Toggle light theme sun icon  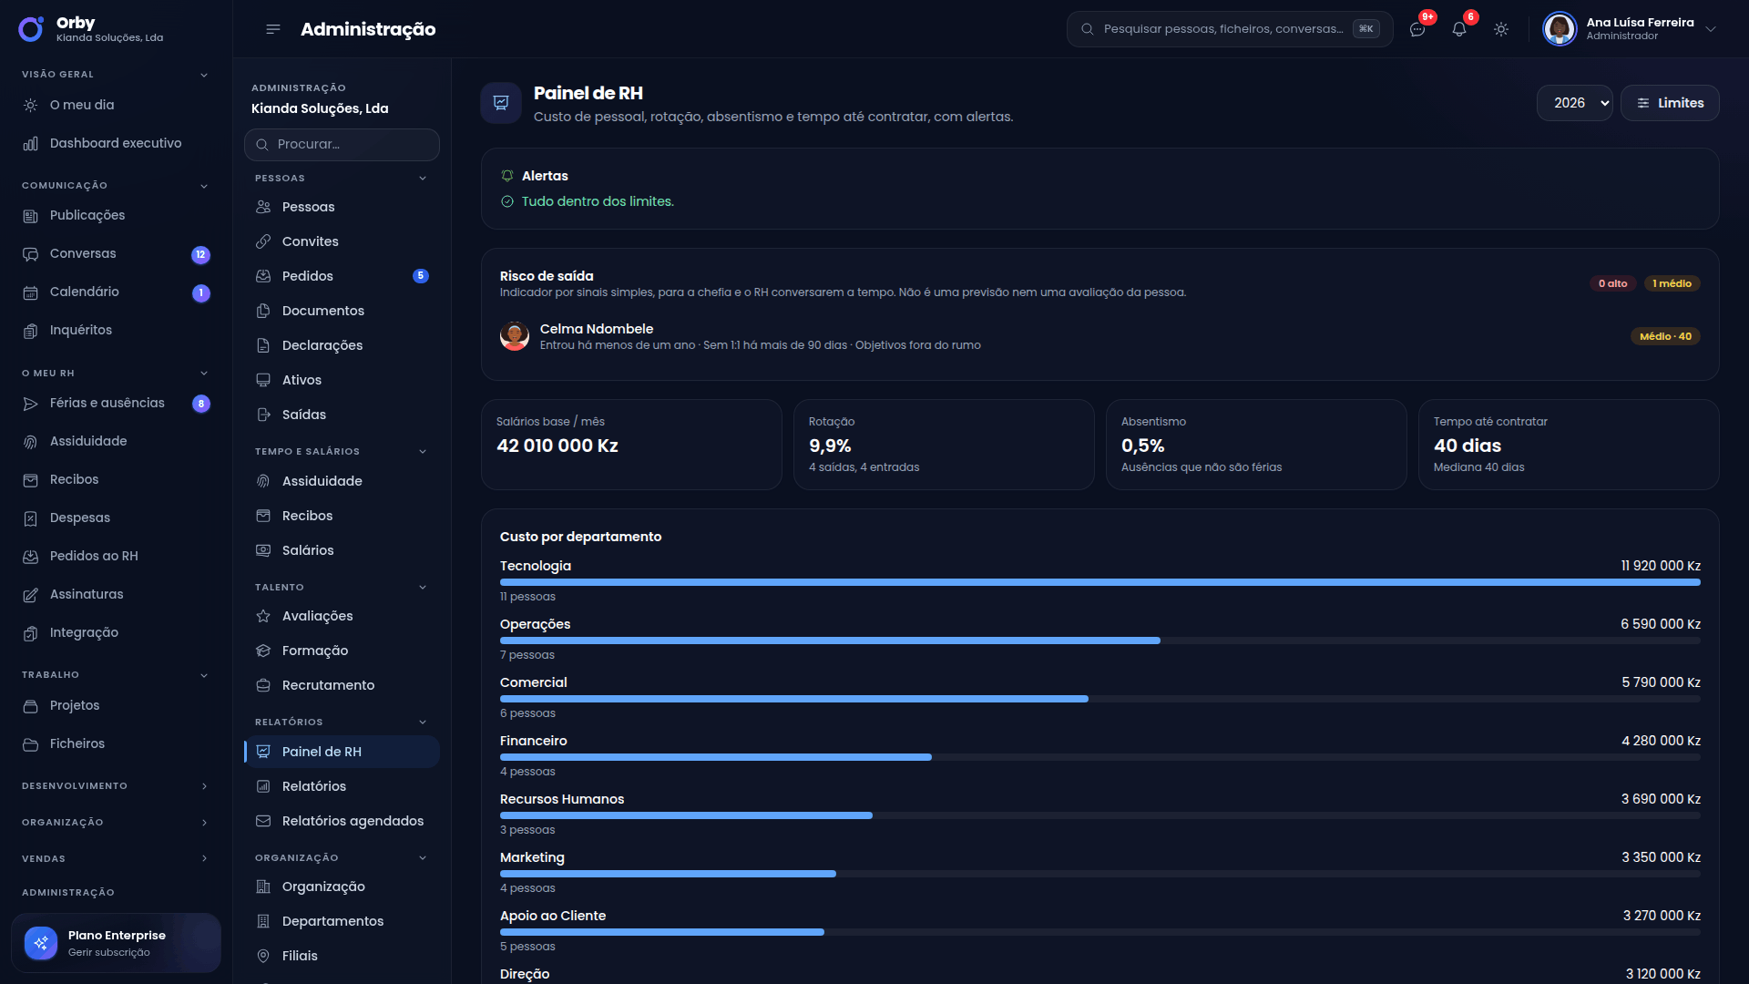coord(1501,29)
